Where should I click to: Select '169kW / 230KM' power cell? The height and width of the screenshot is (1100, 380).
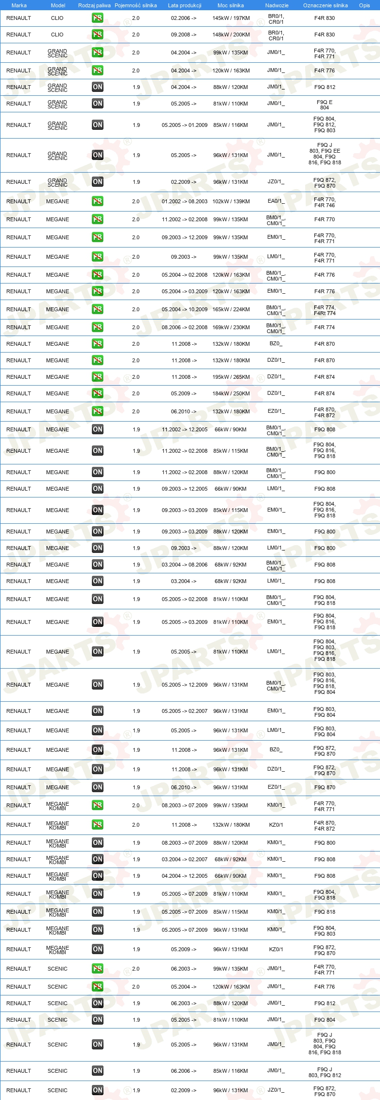(x=231, y=327)
